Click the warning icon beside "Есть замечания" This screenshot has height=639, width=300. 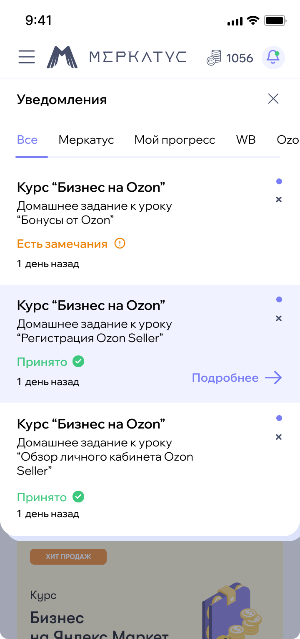pos(120,243)
